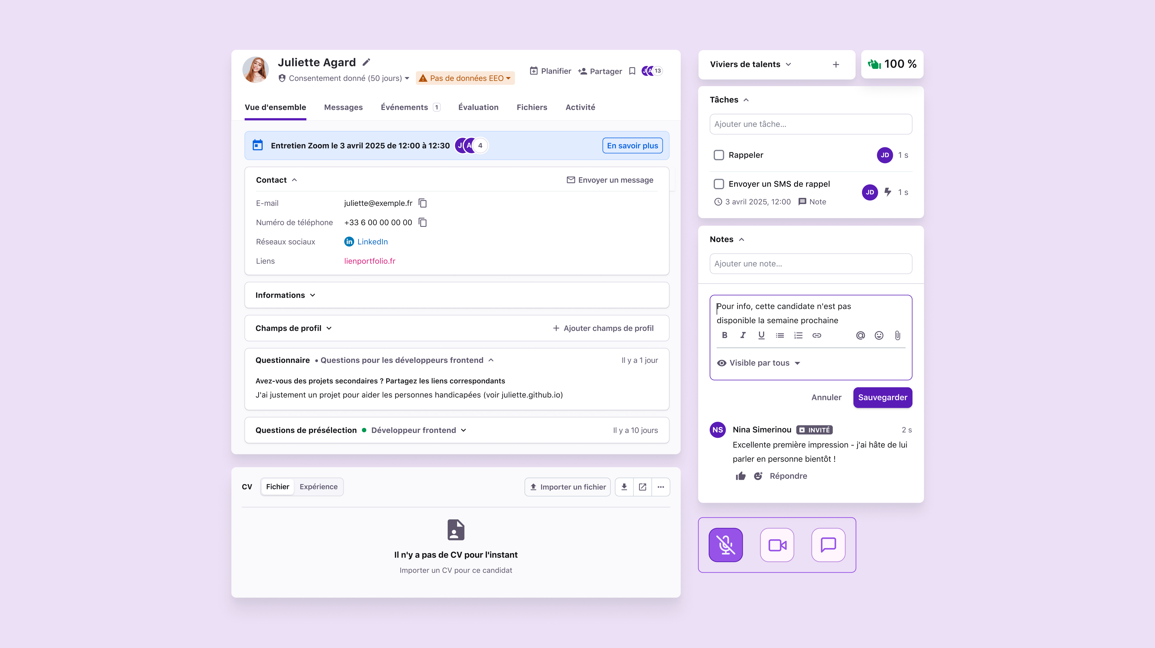Screen dimensions: 1155x648
Task: Click the 100 % match score badge
Action: pos(892,64)
